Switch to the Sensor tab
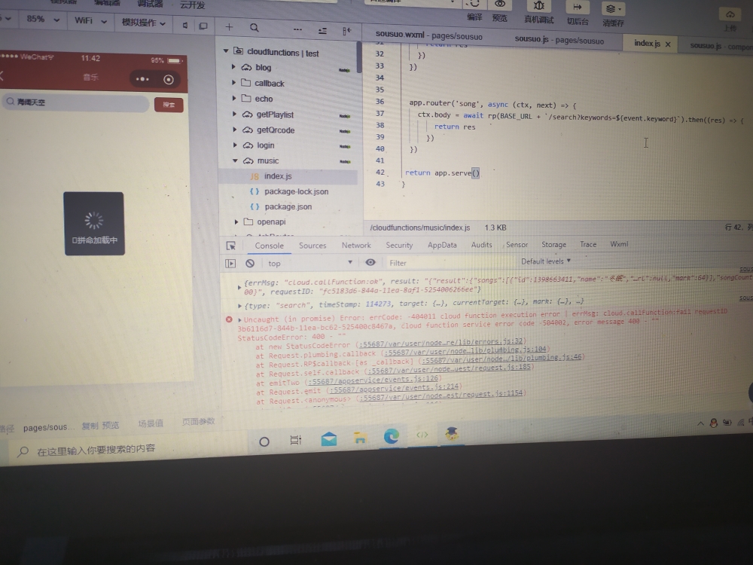Image resolution: width=753 pixels, height=565 pixels. click(517, 245)
